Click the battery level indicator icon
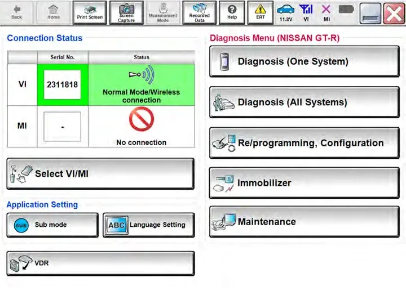The width and height of the screenshot is (406, 291). pyautogui.click(x=346, y=10)
